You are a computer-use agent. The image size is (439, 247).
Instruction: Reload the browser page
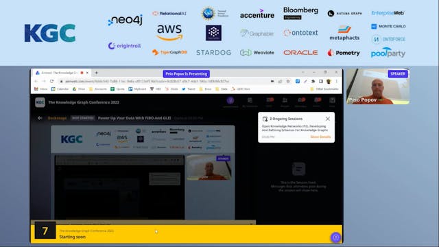(x=52, y=81)
